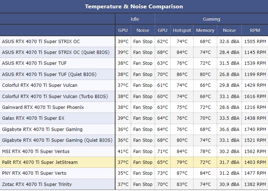Screen dimensions: 268x191
Task: Click the GPU header under Idle
Action: tap(123, 30)
